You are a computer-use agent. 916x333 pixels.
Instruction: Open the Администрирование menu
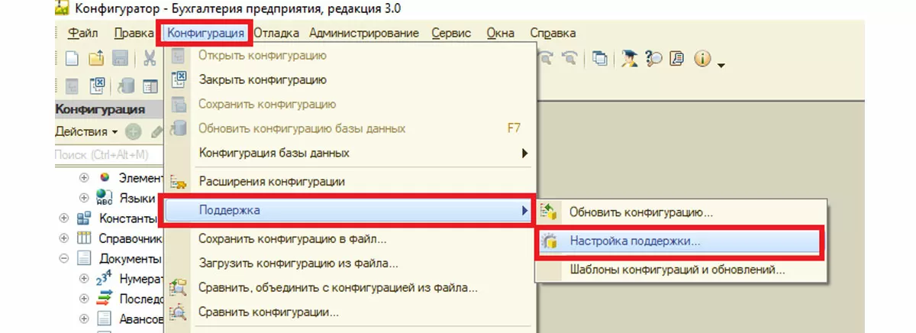point(364,33)
